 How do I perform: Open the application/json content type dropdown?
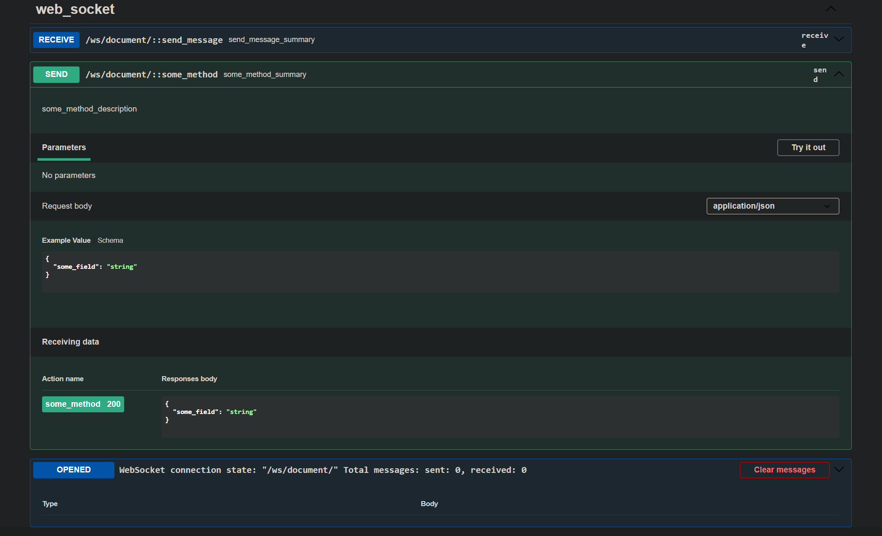pyautogui.click(x=772, y=206)
